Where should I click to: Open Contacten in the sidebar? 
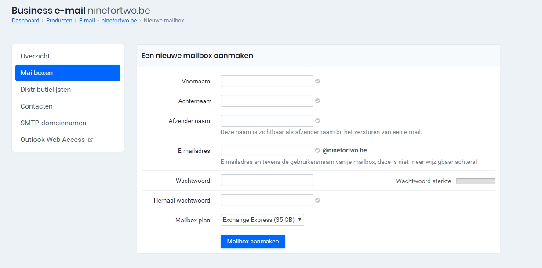(x=36, y=106)
